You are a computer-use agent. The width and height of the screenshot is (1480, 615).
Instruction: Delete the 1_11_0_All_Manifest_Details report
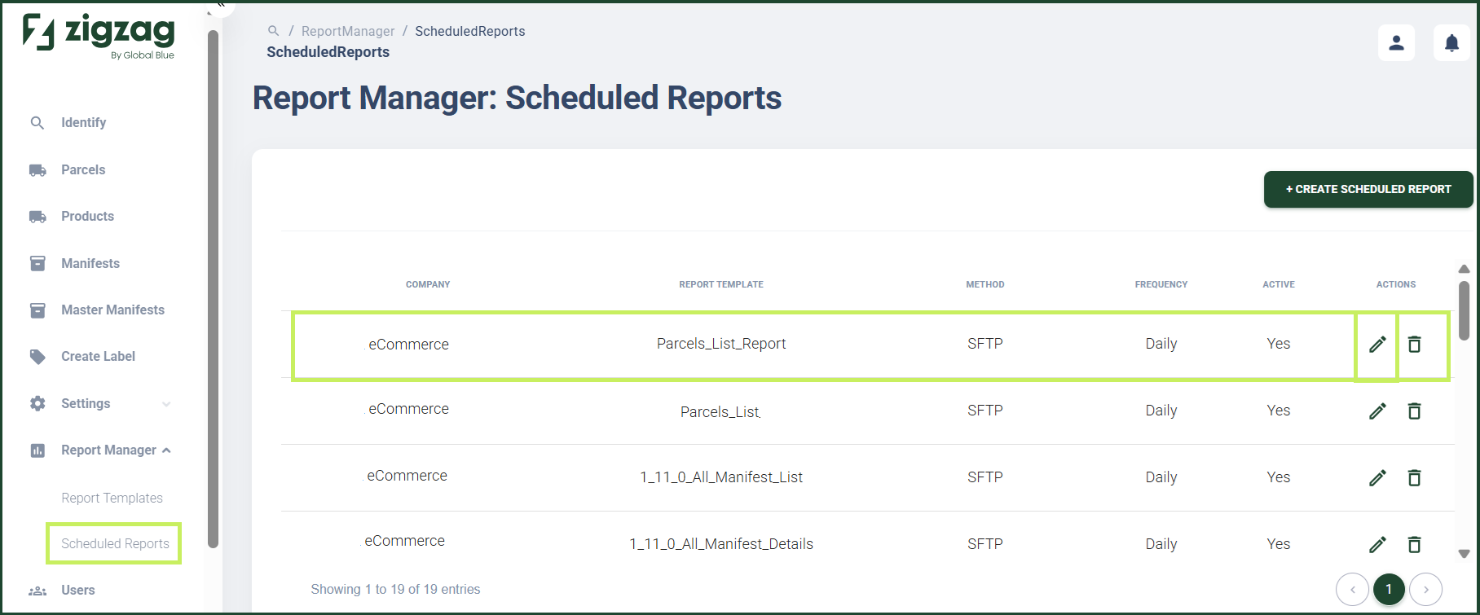point(1415,545)
